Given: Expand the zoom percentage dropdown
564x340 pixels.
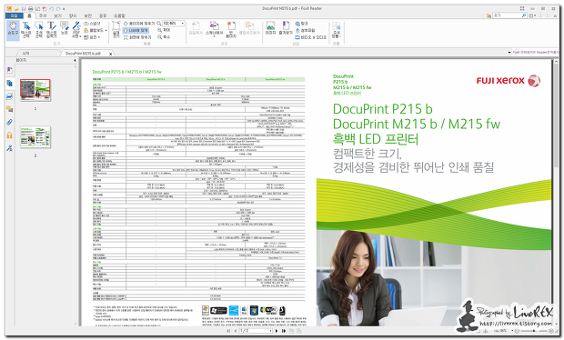Looking at the screenshot, I should tap(183, 24).
